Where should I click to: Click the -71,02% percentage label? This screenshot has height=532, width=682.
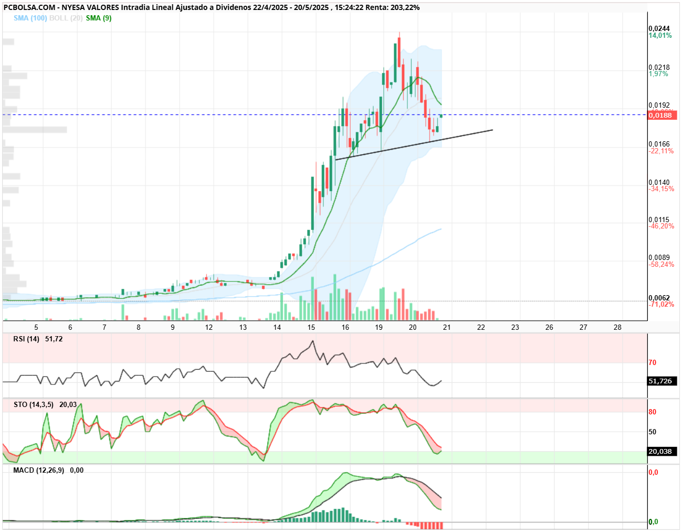661,305
